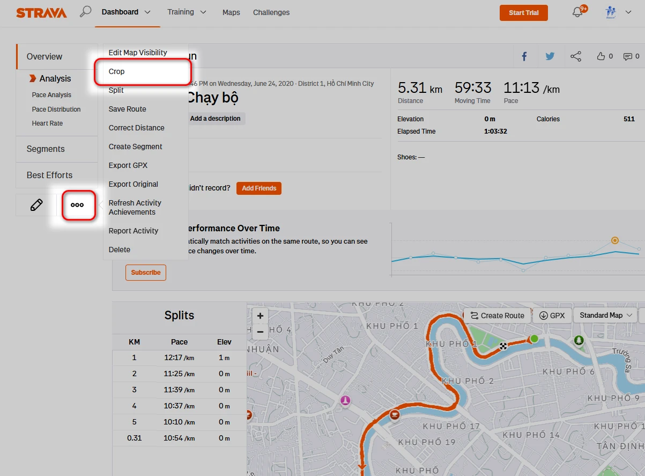This screenshot has height=476, width=645.
Task: Choose Save Route from the options menu
Action: (x=128, y=109)
